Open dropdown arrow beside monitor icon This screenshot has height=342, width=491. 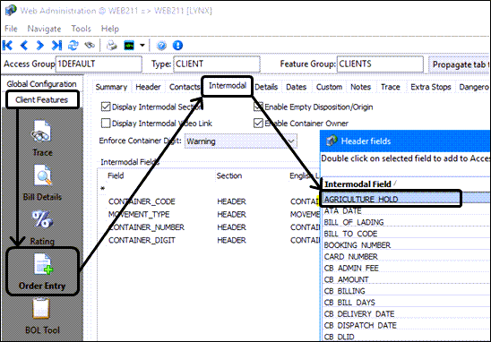(142, 46)
